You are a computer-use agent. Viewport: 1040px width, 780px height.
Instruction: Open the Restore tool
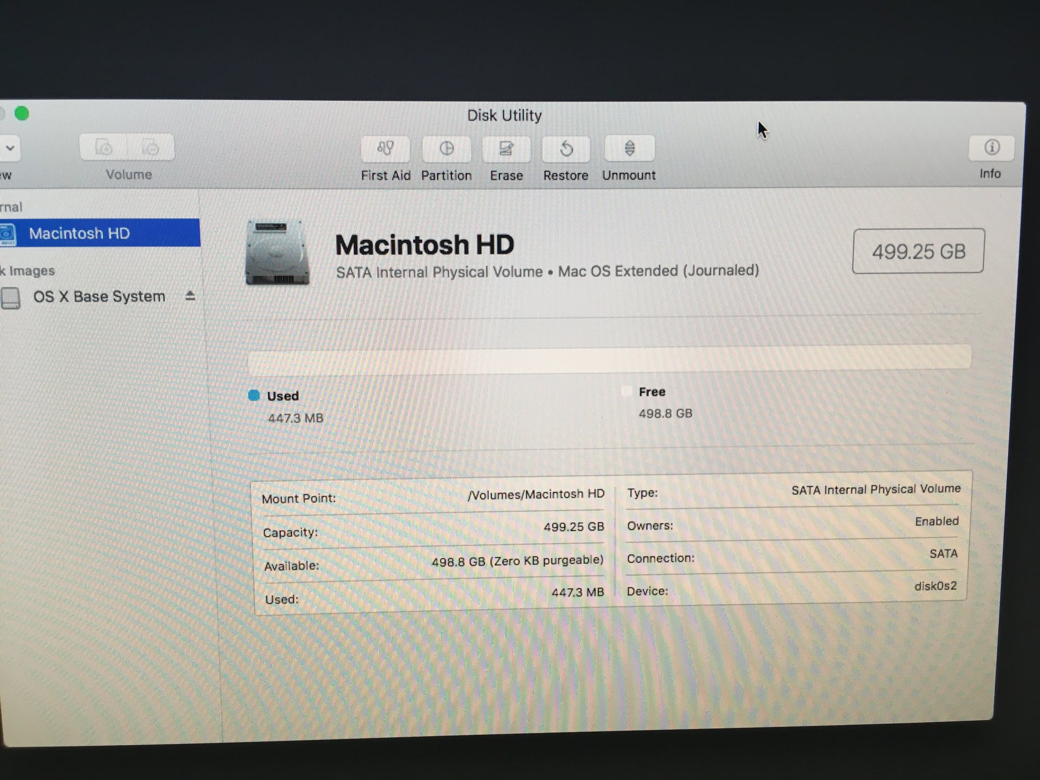(566, 149)
